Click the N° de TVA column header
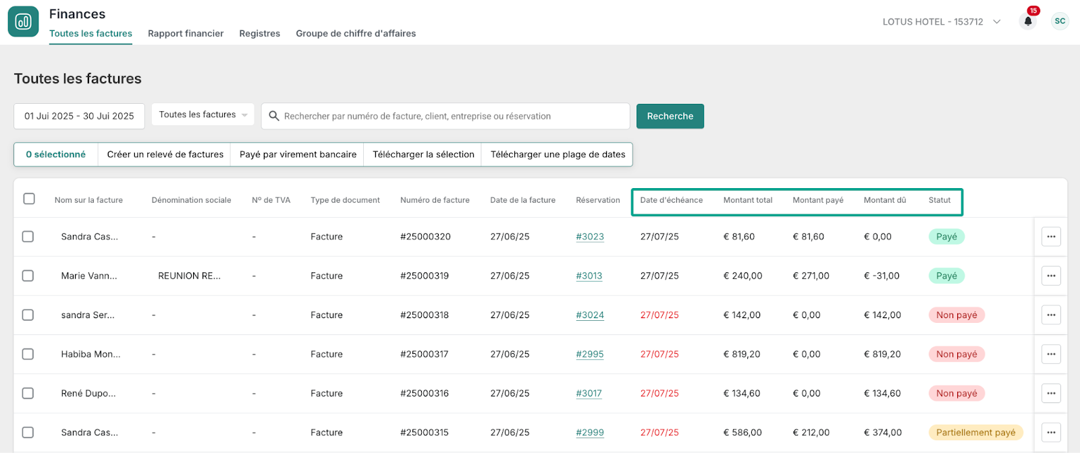This screenshot has width=1080, height=453. point(271,200)
